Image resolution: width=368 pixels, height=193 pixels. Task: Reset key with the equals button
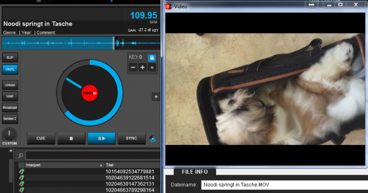152,67
